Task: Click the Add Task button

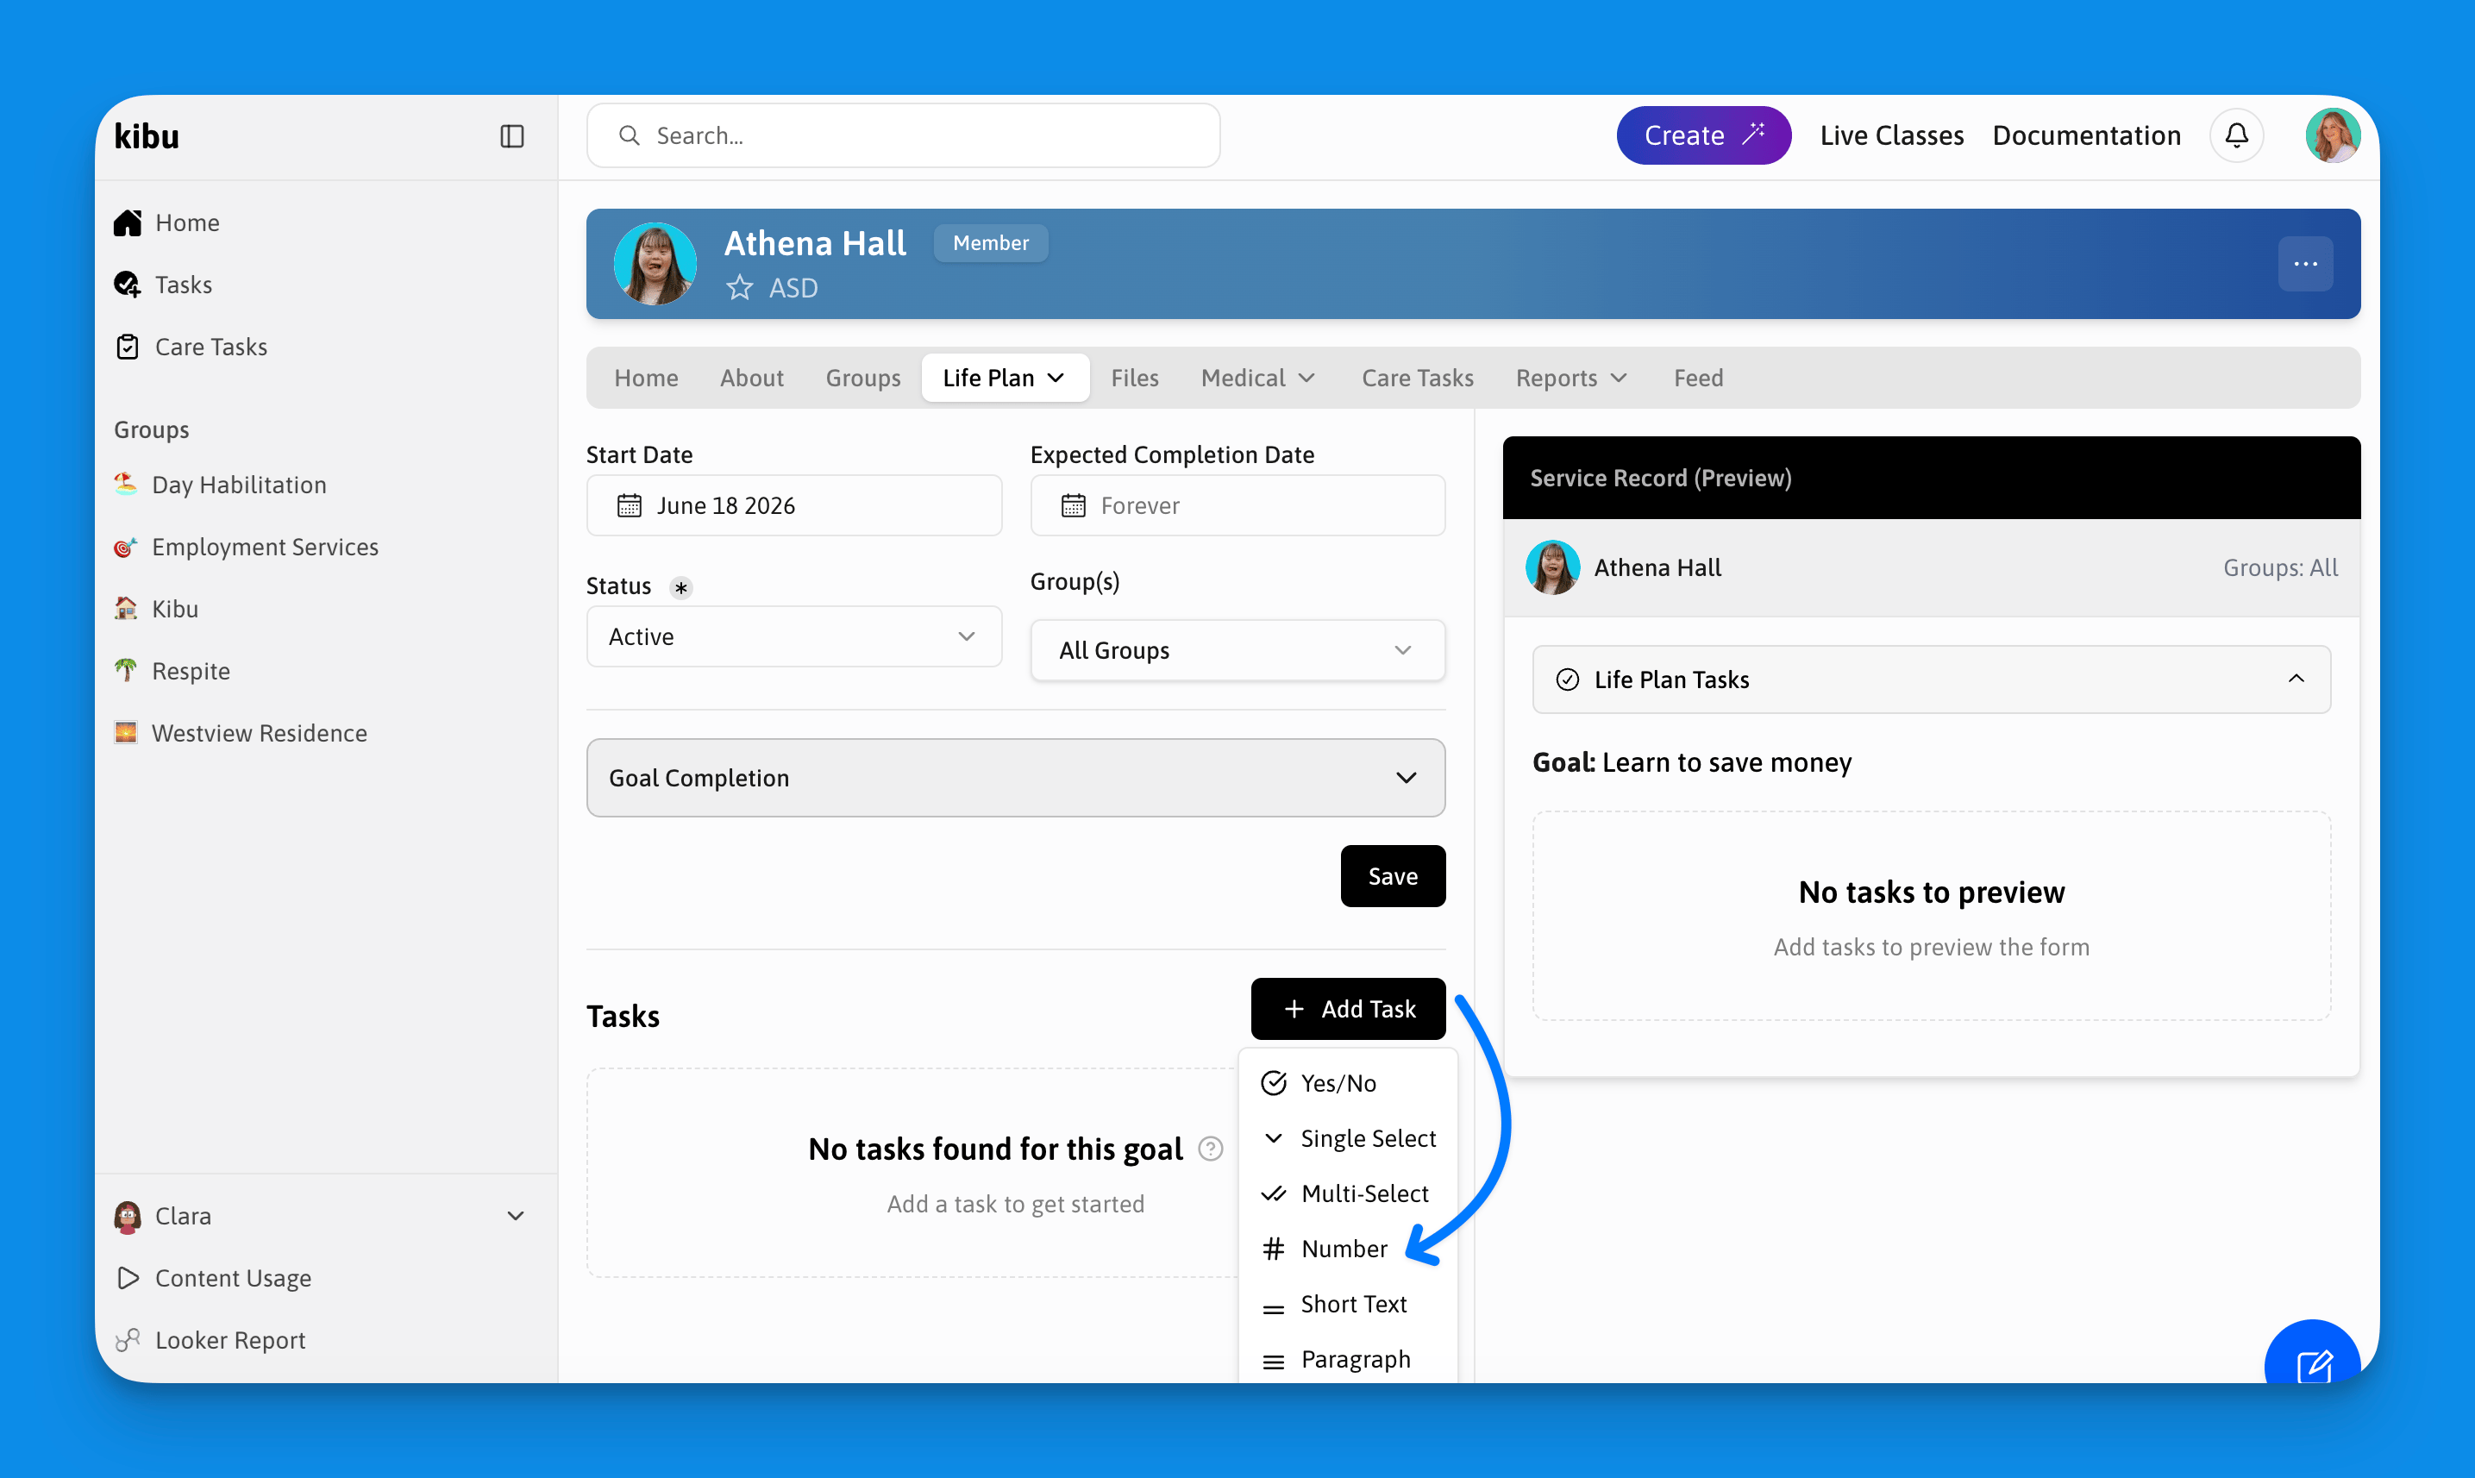Action: [1348, 1009]
